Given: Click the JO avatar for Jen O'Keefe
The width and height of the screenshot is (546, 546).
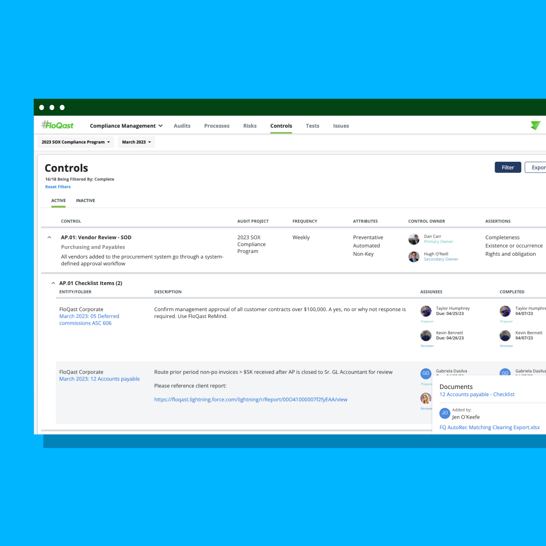Looking at the screenshot, I should pyautogui.click(x=445, y=413).
